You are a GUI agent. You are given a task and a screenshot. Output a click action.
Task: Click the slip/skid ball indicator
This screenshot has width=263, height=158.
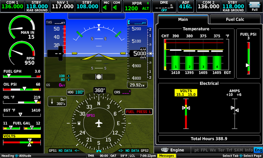click(99, 77)
